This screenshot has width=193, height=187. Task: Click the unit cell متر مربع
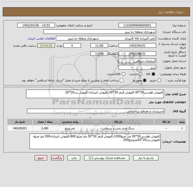pyautogui.click(x=70, y=128)
